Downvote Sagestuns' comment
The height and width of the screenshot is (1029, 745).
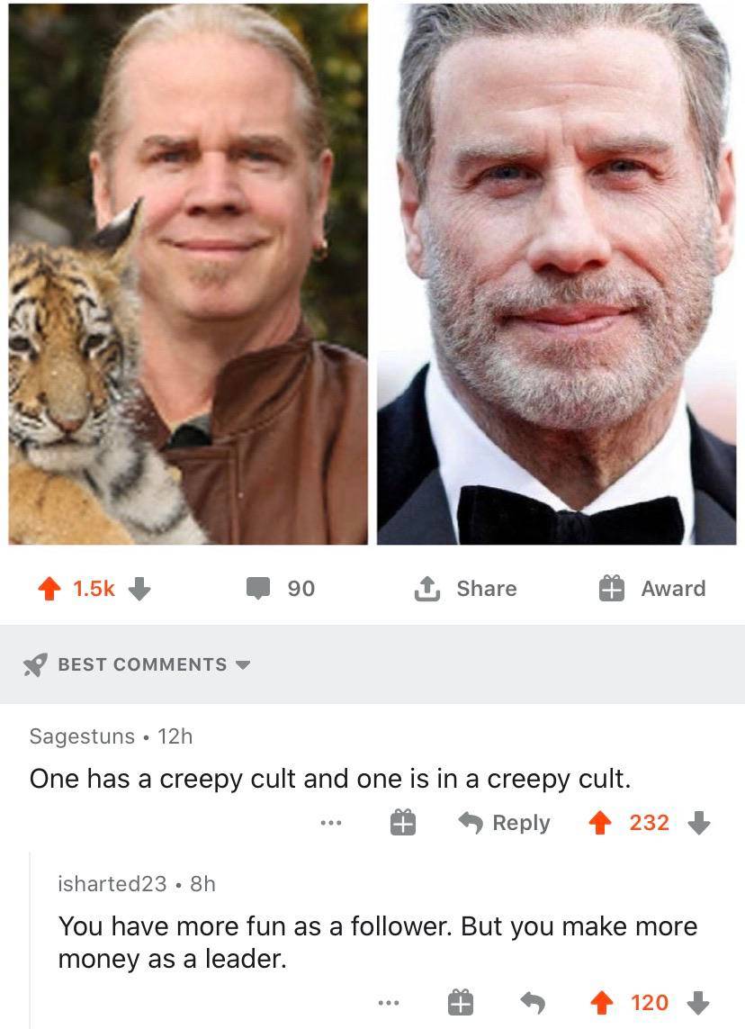click(699, 824)
